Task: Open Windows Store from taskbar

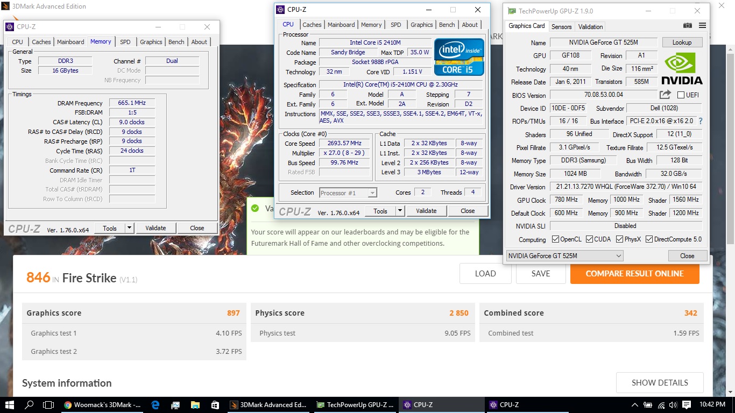Action: point(215,405)
